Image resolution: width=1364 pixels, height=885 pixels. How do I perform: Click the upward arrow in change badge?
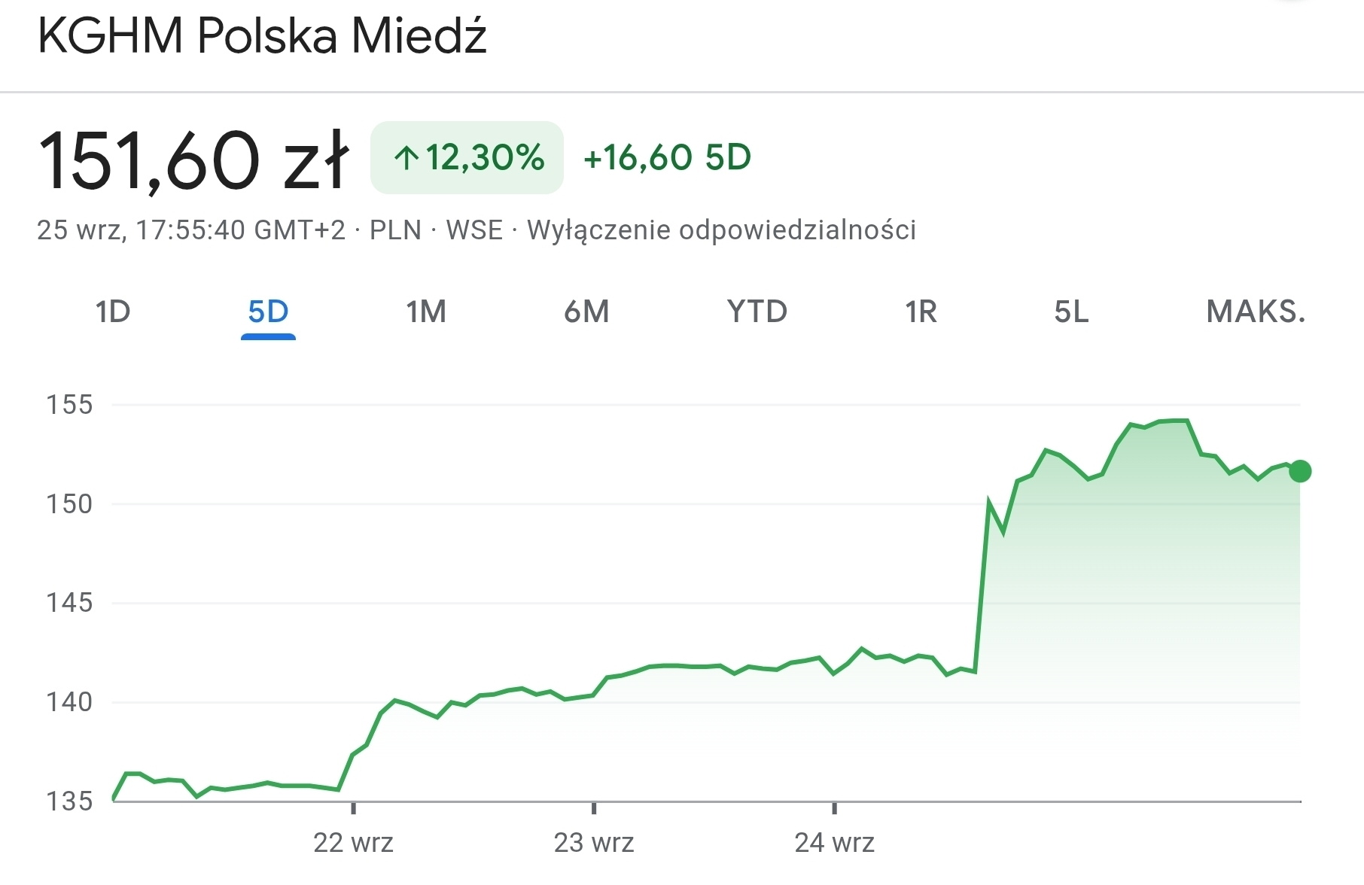coord(406,158)
